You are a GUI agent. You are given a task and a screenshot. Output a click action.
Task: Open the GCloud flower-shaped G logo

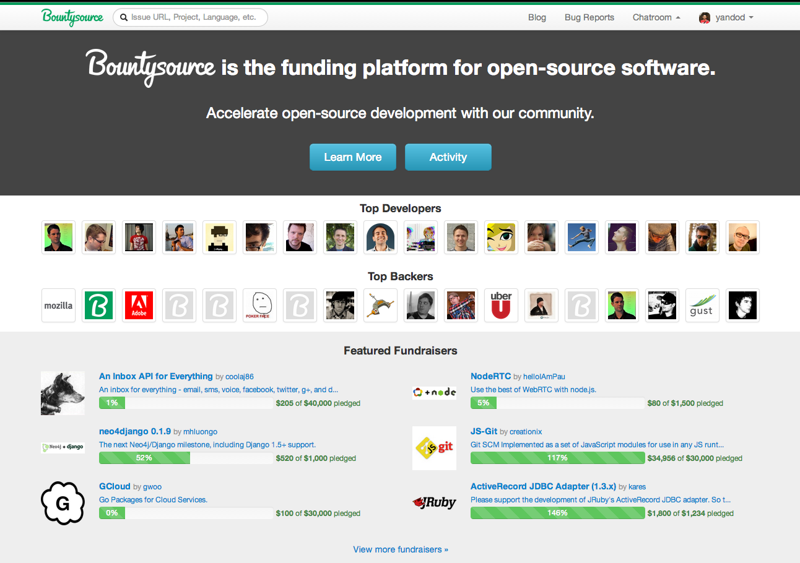[63, 503]
